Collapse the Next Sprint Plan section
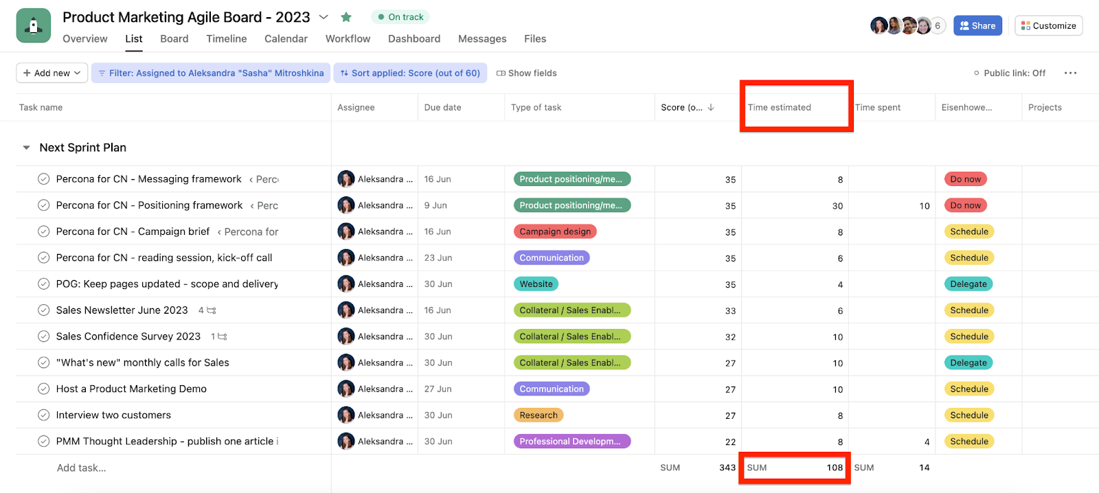Image resolution: width=1099 pixels, height=493 pixels. (x=26, y=148)
